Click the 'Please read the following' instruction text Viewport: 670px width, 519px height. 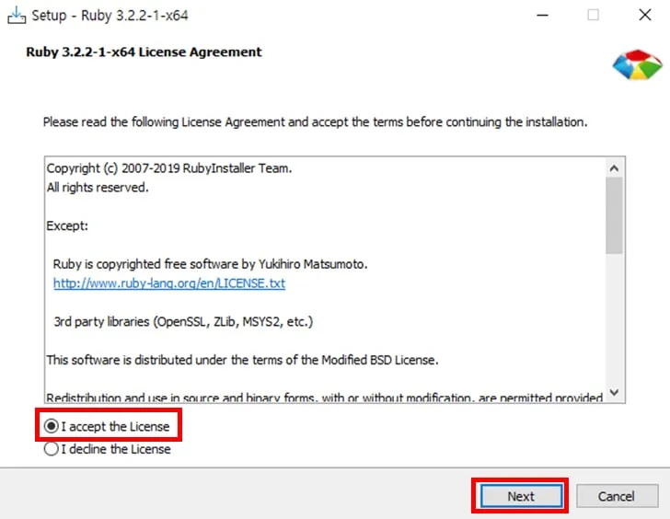pos(315,121)
